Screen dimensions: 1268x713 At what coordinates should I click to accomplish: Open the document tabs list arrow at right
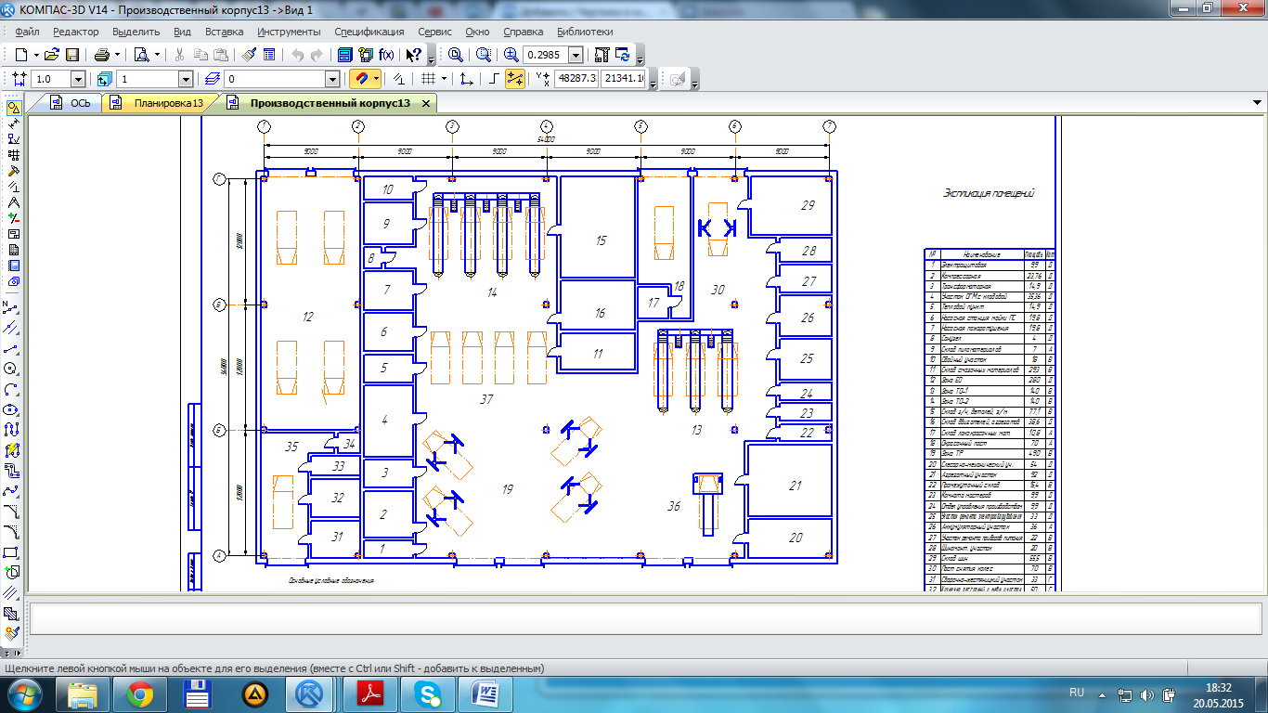1257,103
